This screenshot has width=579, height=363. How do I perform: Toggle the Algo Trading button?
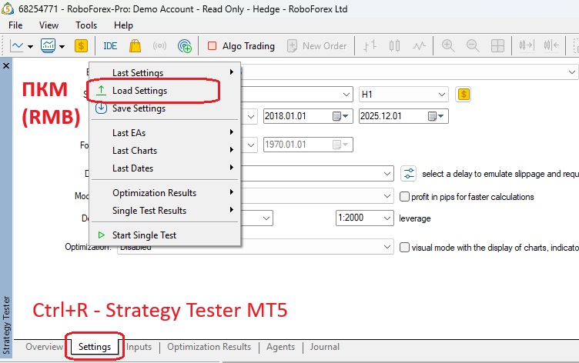pyautogui.click(x=242, y=46)
